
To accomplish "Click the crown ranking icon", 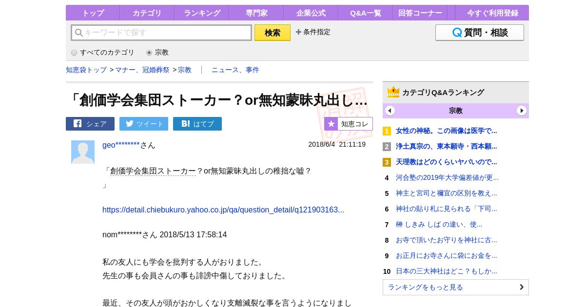I will (x=393, y=92).
